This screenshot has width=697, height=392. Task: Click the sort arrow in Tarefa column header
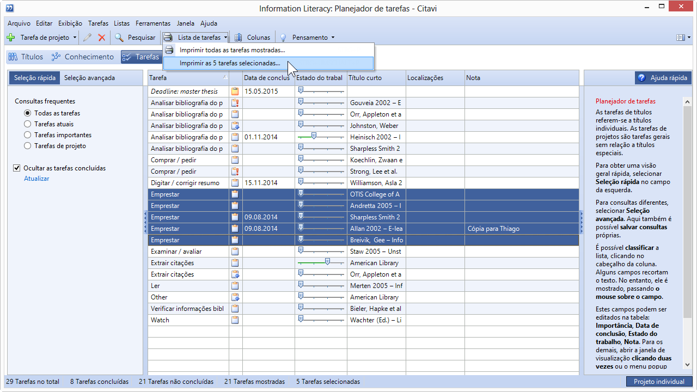click(x=225, y=78)
